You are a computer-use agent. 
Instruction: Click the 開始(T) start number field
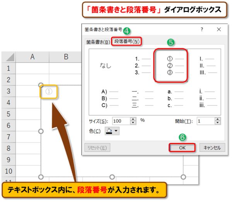(x=206, y=121)
